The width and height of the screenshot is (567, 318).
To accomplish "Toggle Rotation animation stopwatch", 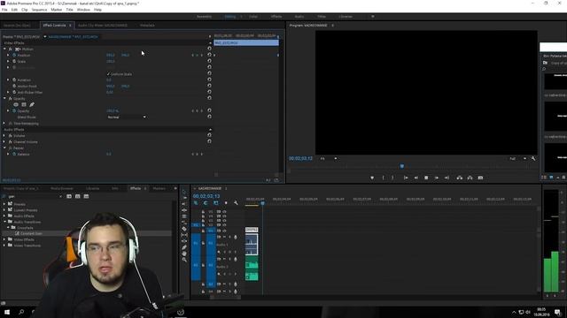I will pos(14,79).
